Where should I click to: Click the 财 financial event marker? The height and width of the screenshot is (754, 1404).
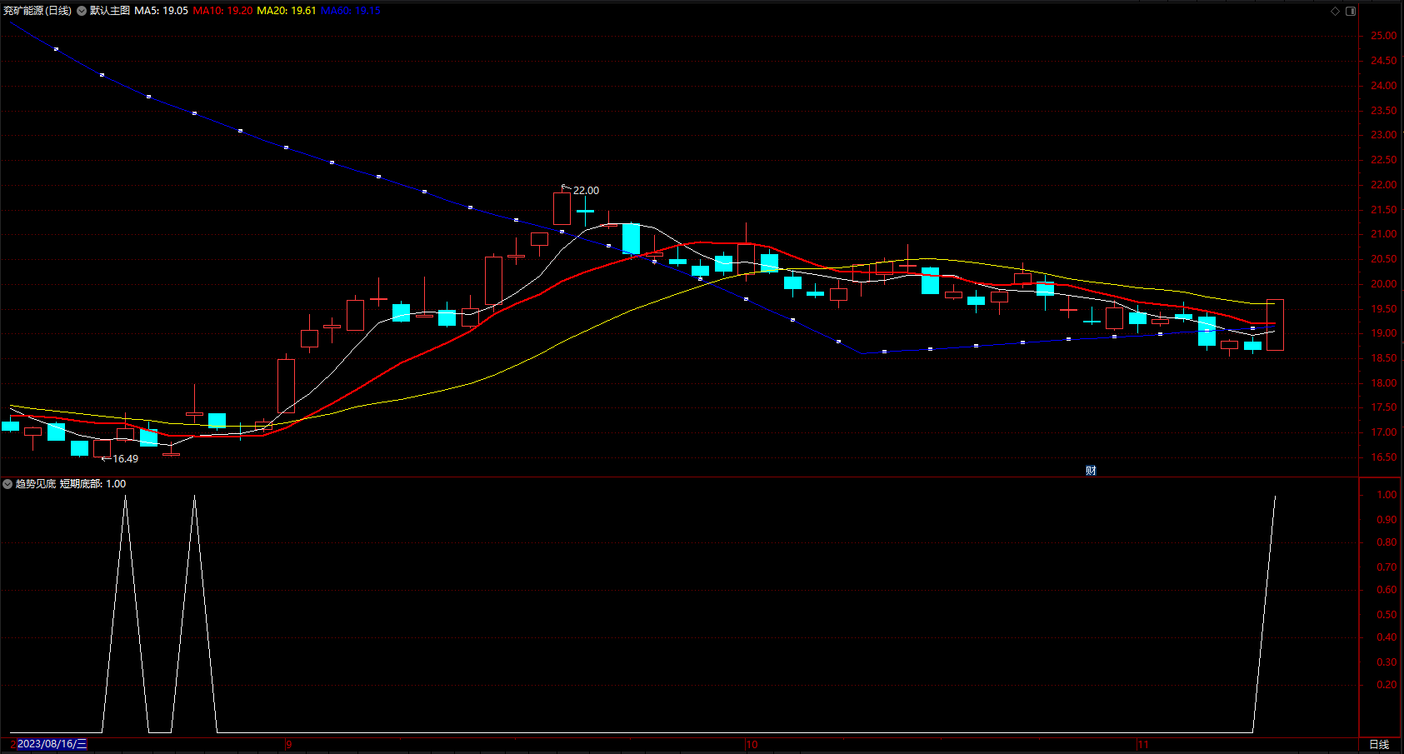tap(1091, 471)
